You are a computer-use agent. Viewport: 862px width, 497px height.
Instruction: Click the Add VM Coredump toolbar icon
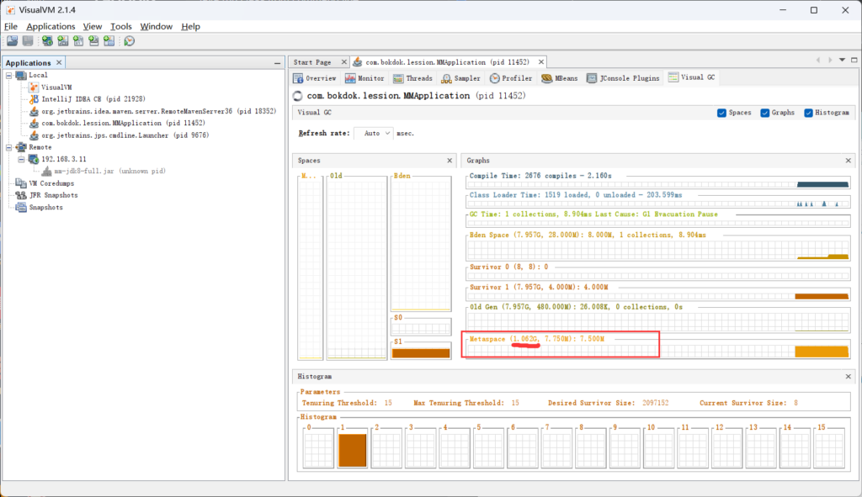[x=78, y=40]
